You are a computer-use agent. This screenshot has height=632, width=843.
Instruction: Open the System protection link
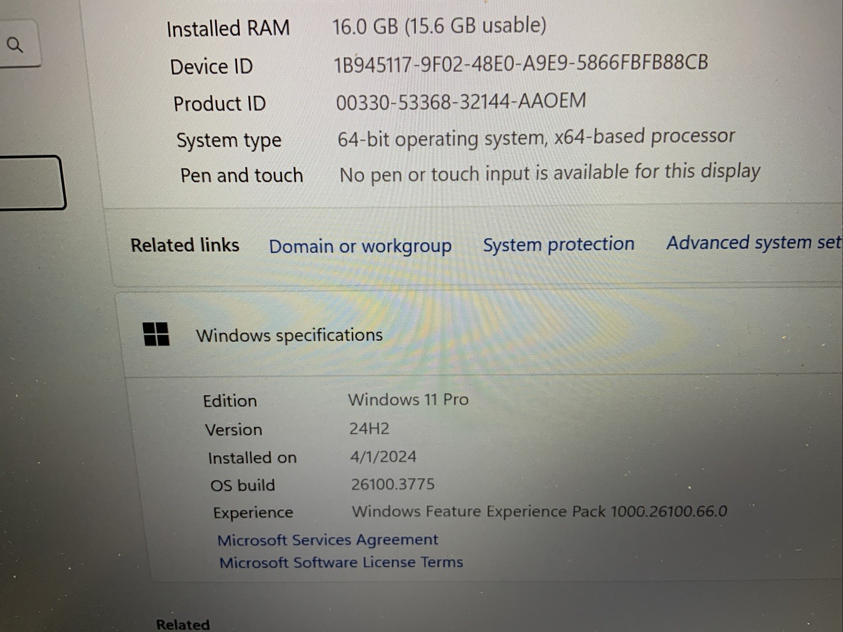558,244
